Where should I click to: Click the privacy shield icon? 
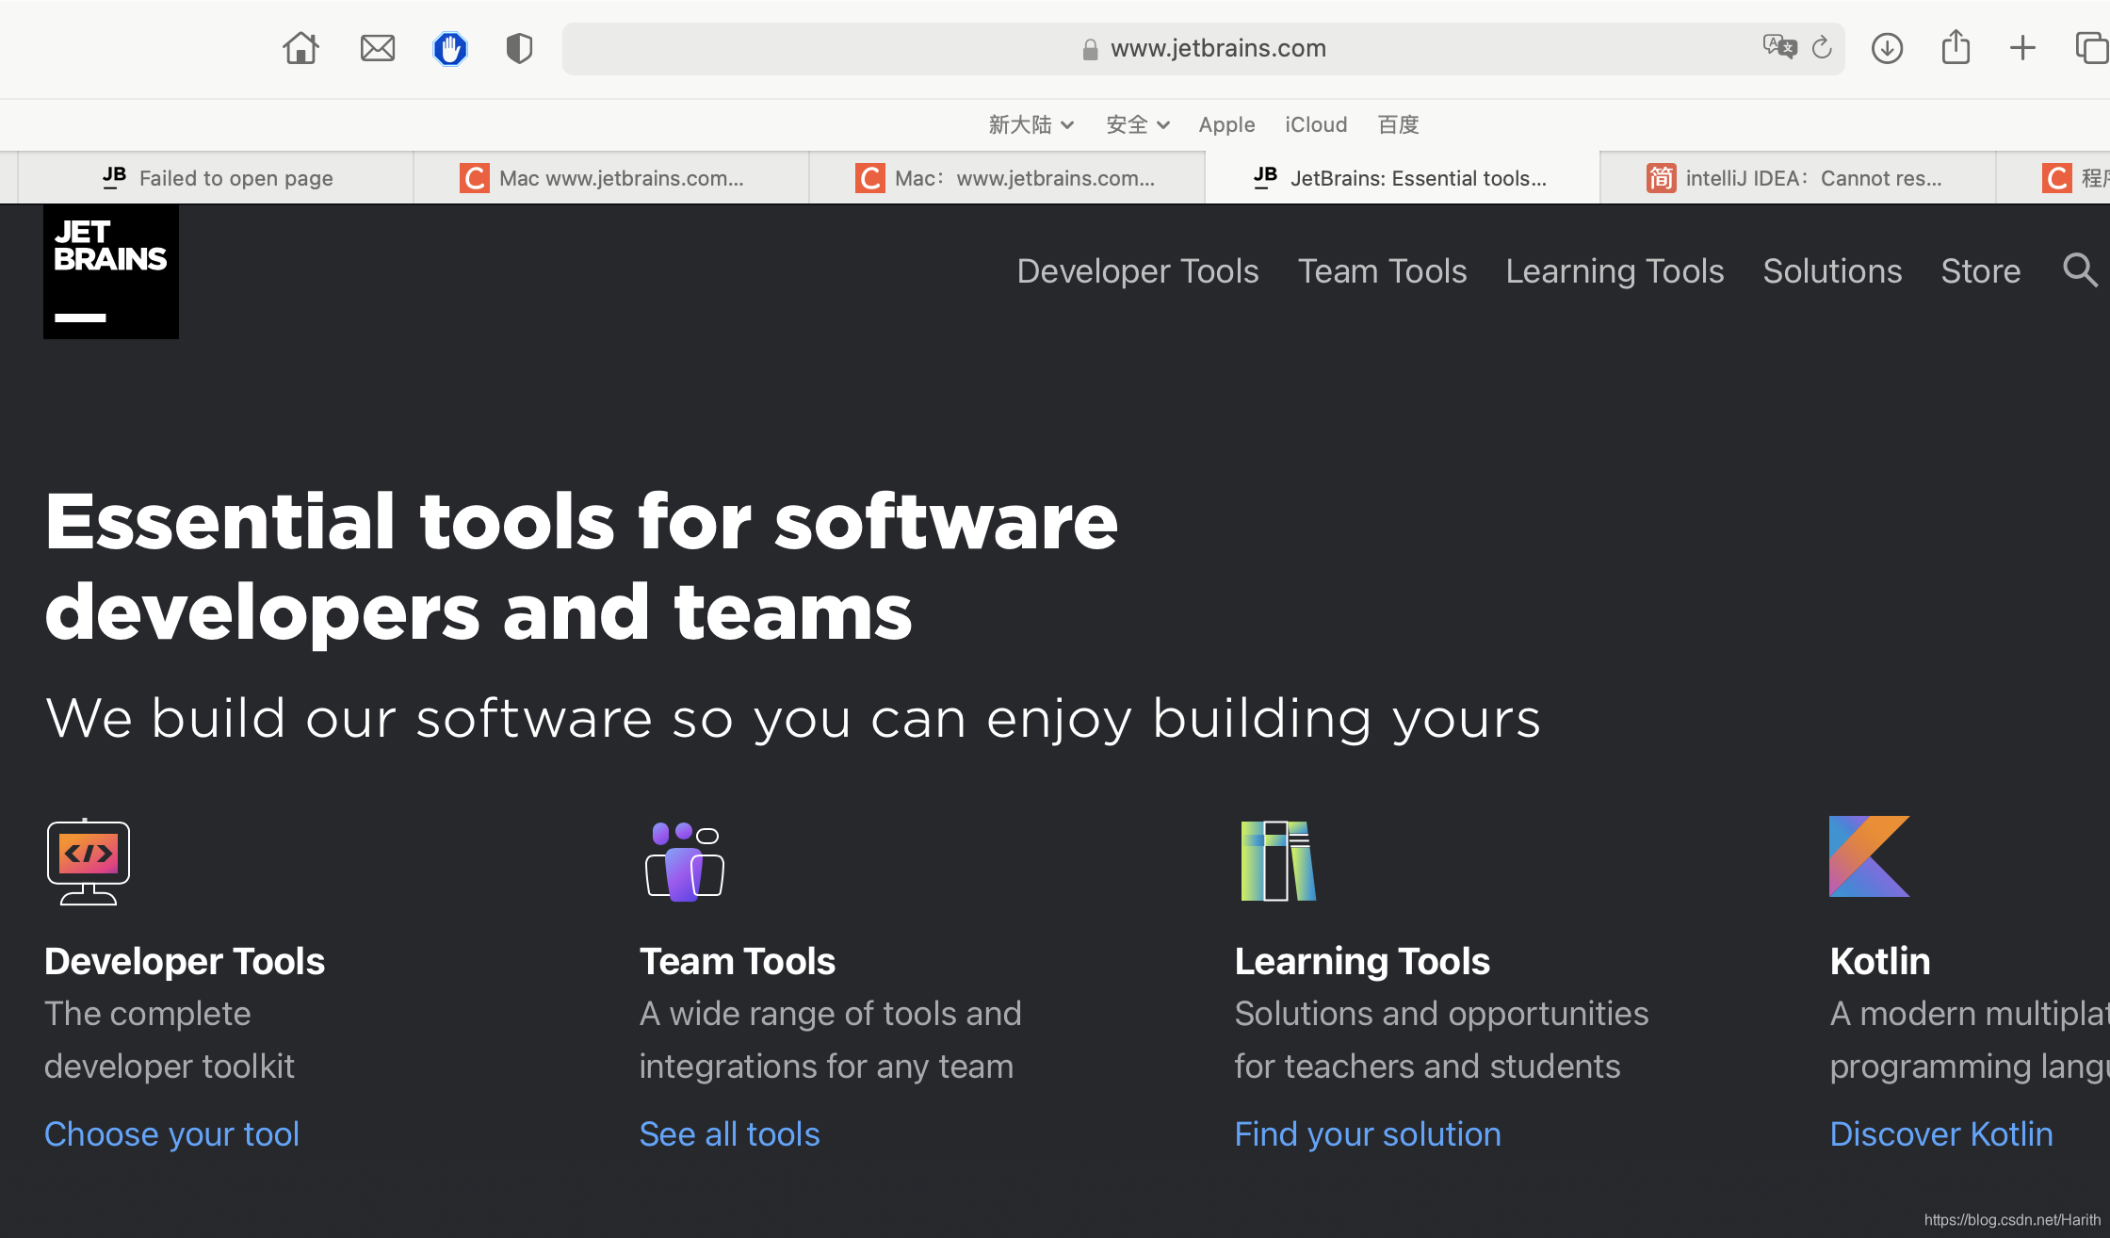point(519,48)
